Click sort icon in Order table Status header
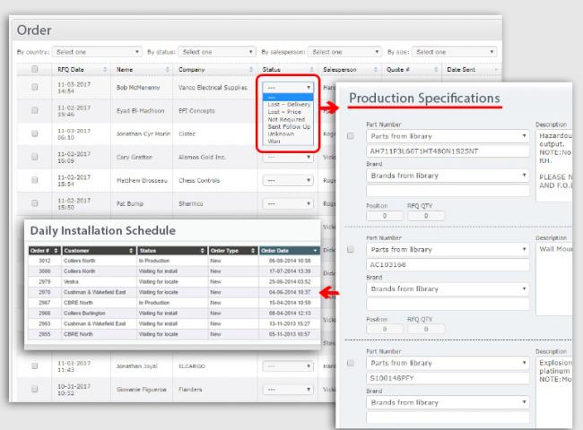Image resolution: width=583 pixels, height=430 pixels. point(311,70)
